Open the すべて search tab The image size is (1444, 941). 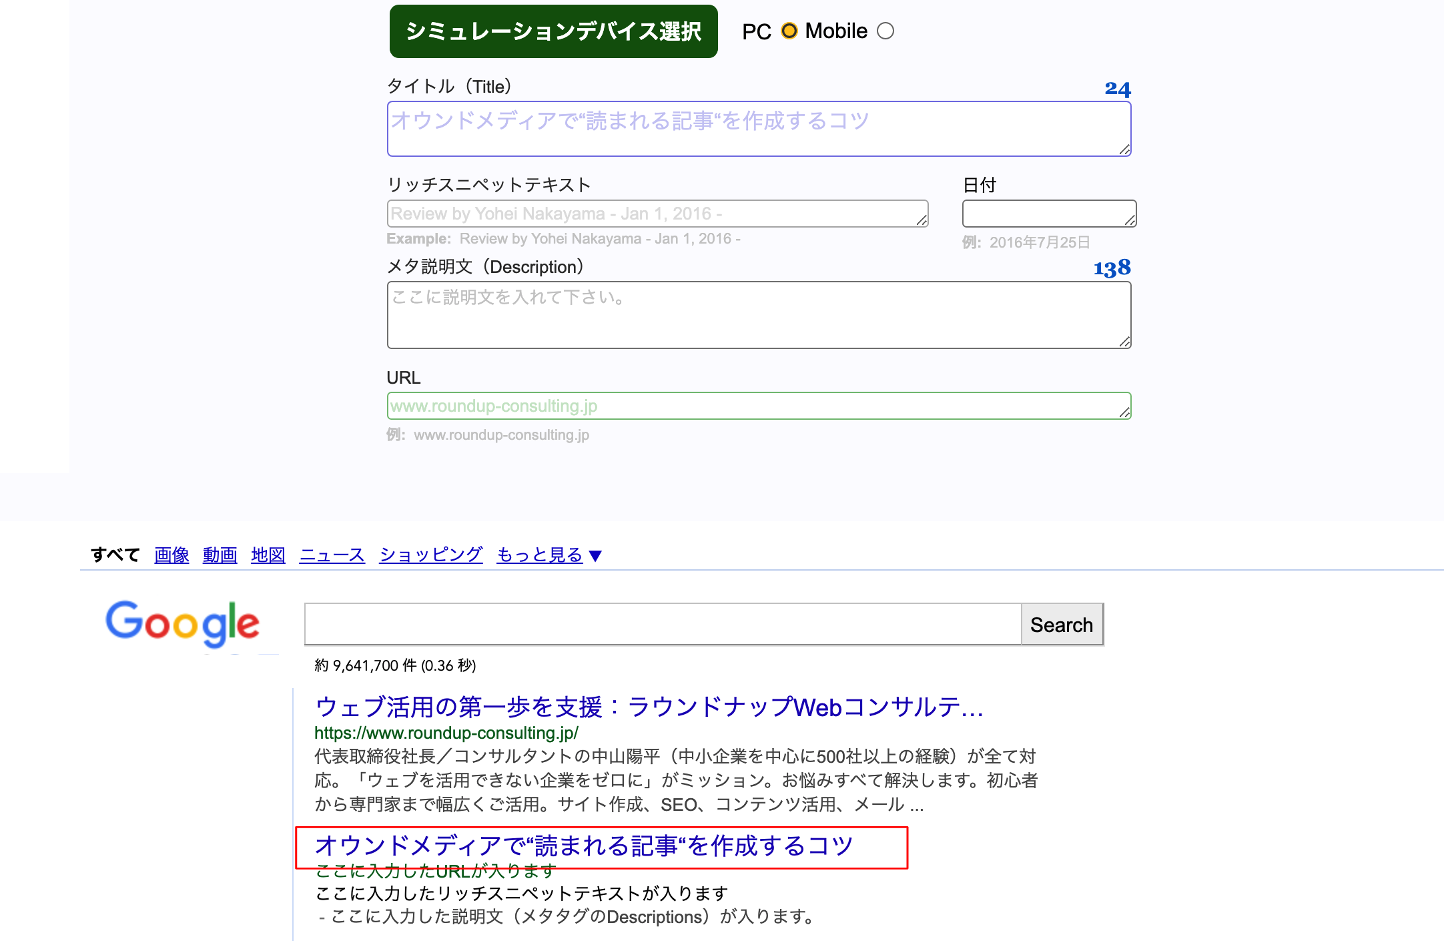(115, 555)
